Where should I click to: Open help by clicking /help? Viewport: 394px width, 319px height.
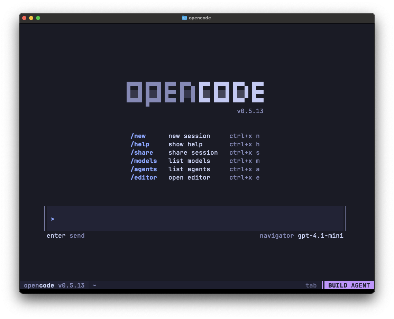pyautogui.click(x=140, y=144)
